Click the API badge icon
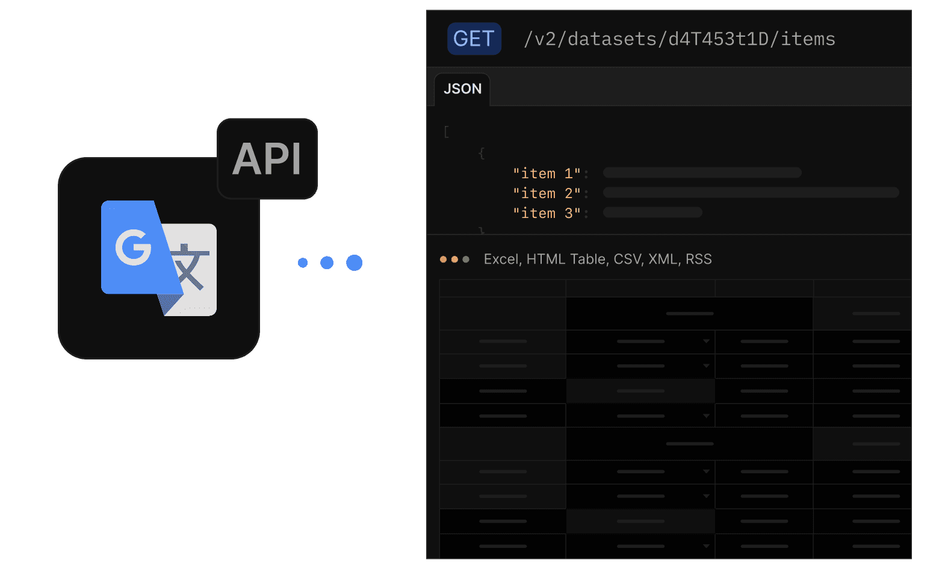Viewport: 939px width, 569px height. click(x=267, y=159)
